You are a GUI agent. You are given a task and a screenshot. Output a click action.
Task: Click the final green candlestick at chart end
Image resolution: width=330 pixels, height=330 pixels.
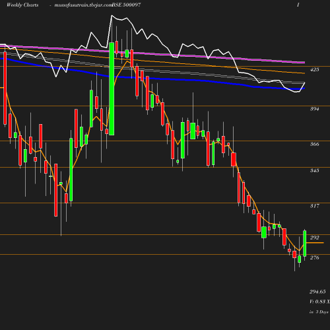(305, 244)
